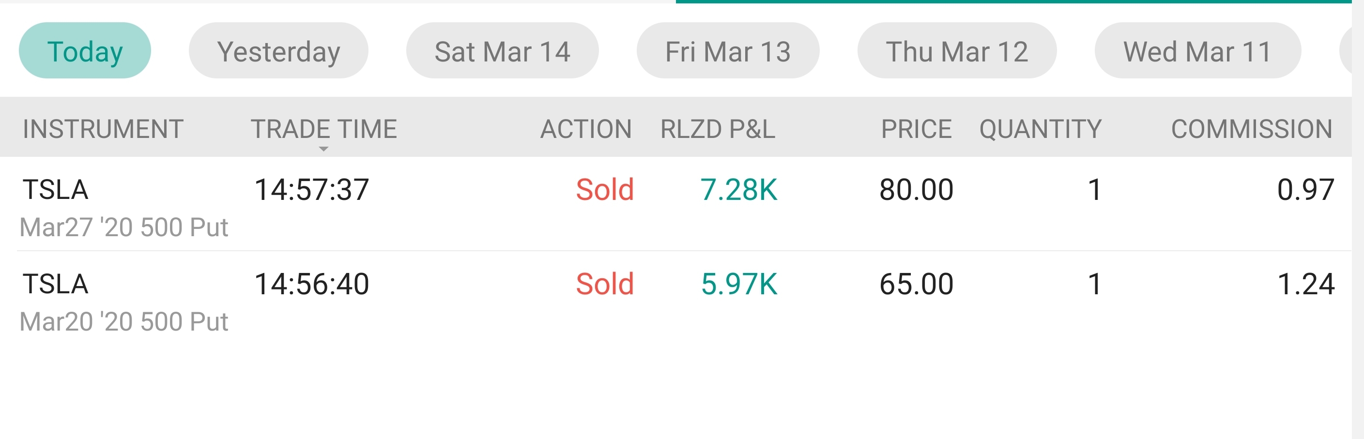
Task: Click the 0.97 commission value
Action: (1305, 190)
